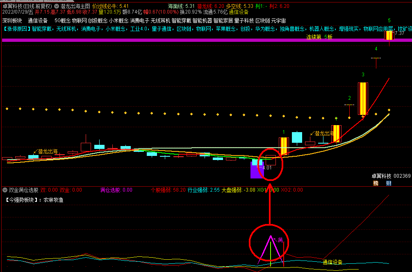Image resolution: width=412 pixels, height=272 pixels.
Task: Click 量子通信 in the 涨停原因 row
Action: click(162, 29)
